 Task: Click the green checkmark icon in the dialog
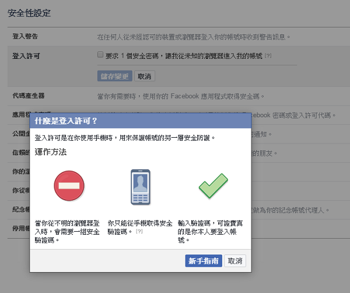pos(213,186)
